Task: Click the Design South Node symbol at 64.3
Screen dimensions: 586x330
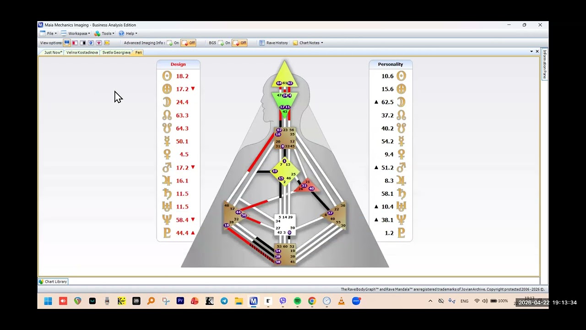Action: tap(167, 128)
